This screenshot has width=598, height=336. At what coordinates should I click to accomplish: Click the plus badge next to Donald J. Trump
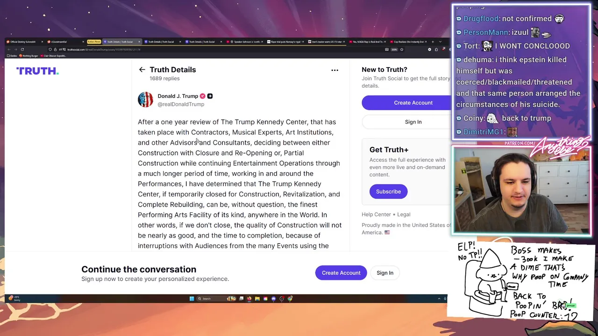click(x=210, y=96)
